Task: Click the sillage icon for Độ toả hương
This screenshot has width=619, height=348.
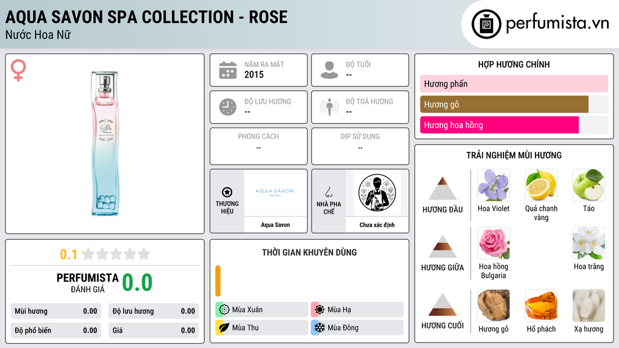Action: pos(329,107)
